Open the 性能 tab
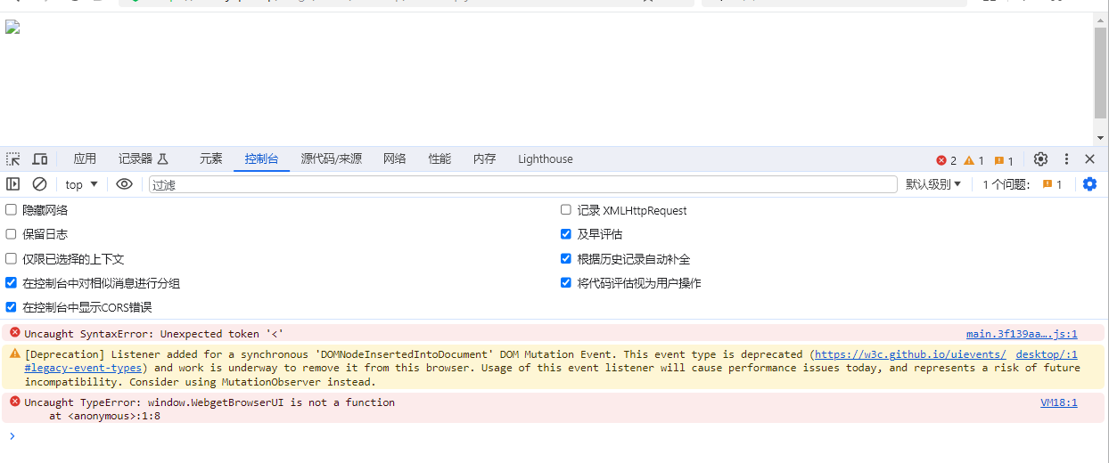1109x463 pixels. coord(439,159)
